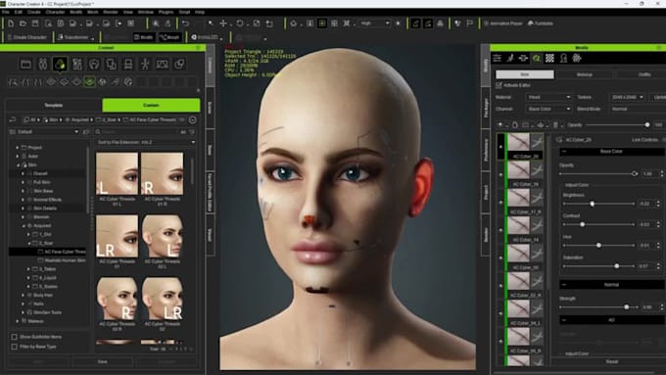Open the Texture size 2048 x 2048 dropdown
The image size is (666, 375).
point(627,97)
